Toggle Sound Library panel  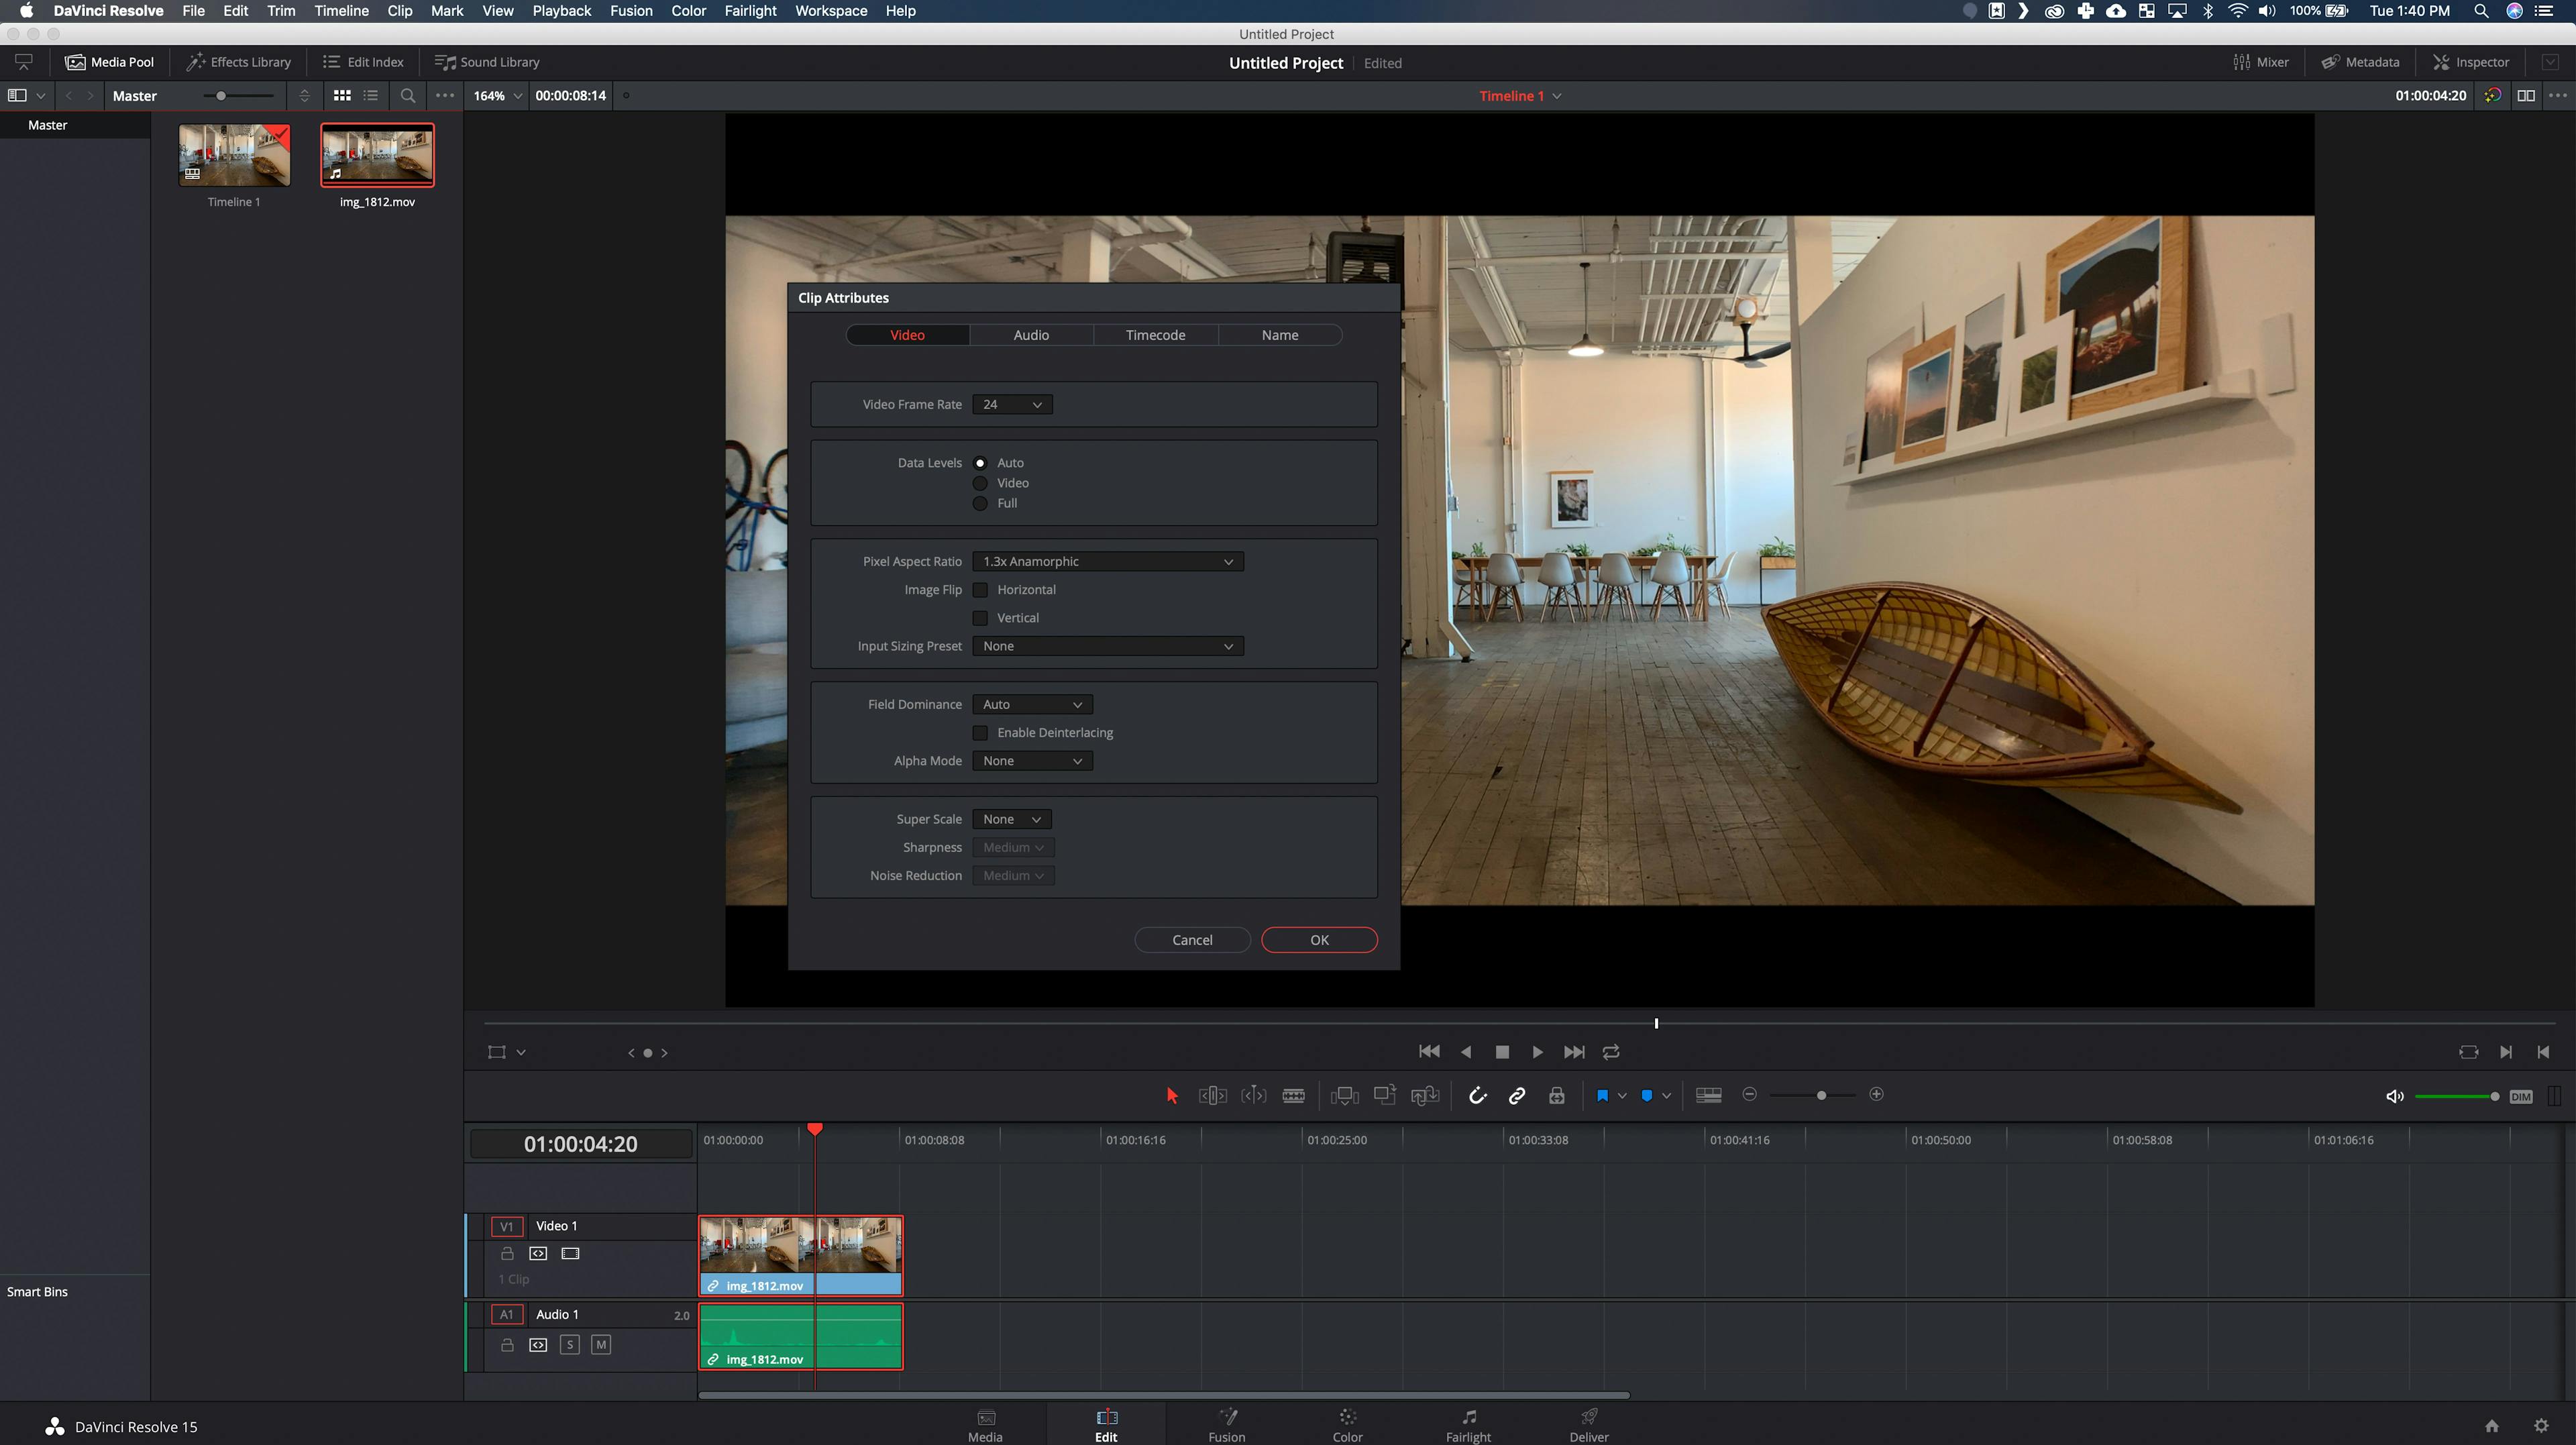click(x=487, y=62)
